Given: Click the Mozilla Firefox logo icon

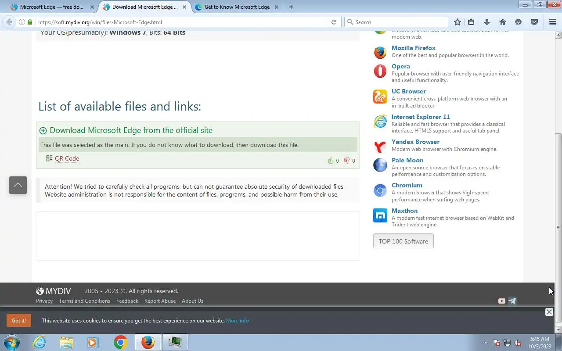Looking at the screenshot, I should 380,52.
